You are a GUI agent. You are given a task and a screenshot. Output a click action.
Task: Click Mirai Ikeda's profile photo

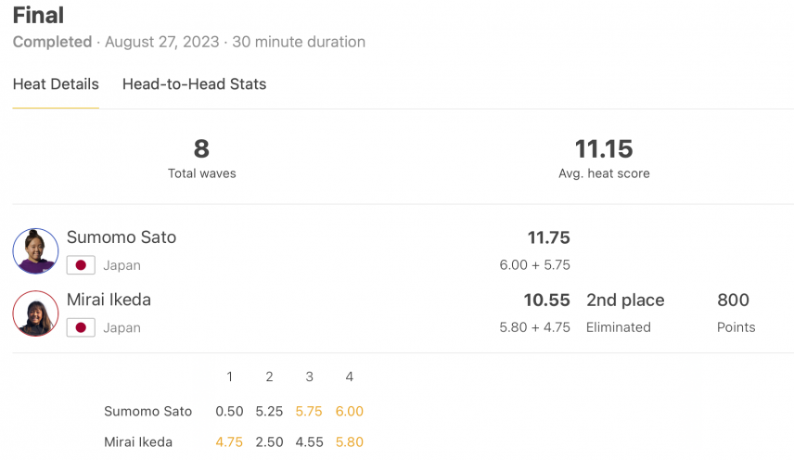click(x=35, y=313)
